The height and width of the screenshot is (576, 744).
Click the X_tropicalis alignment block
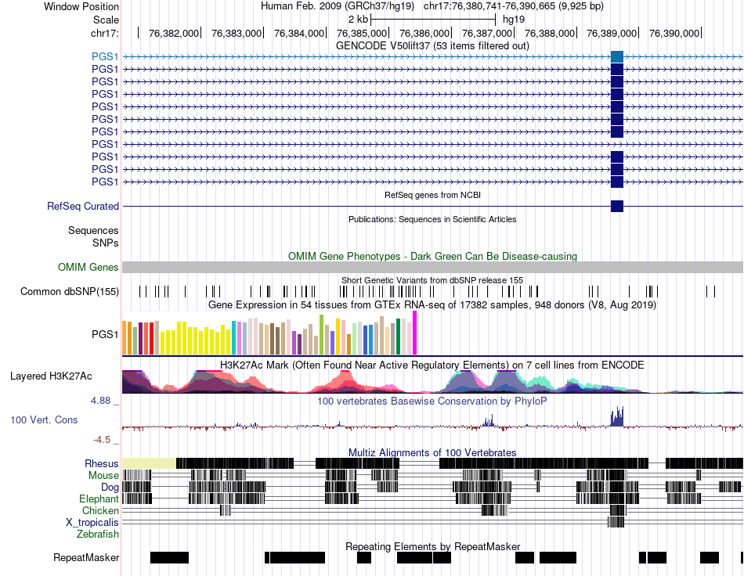point(616,522)
